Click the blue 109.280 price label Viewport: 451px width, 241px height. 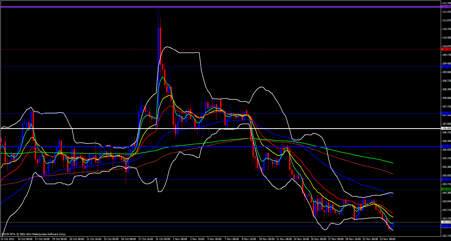(446, 67)
